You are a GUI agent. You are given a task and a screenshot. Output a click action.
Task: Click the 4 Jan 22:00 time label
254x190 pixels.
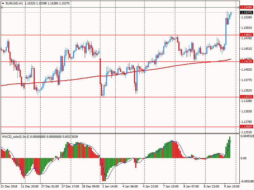(x=150, y=187)
